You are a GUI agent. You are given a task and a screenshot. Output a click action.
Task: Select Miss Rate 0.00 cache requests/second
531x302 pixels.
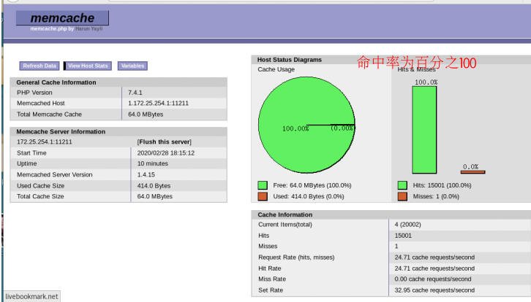click(433, 279)
